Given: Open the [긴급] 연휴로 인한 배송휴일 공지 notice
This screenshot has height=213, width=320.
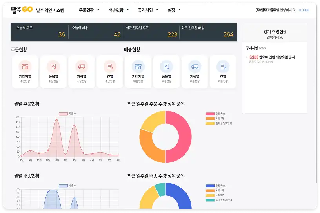Looking at the screenshot, I should [x=272, y=57].
